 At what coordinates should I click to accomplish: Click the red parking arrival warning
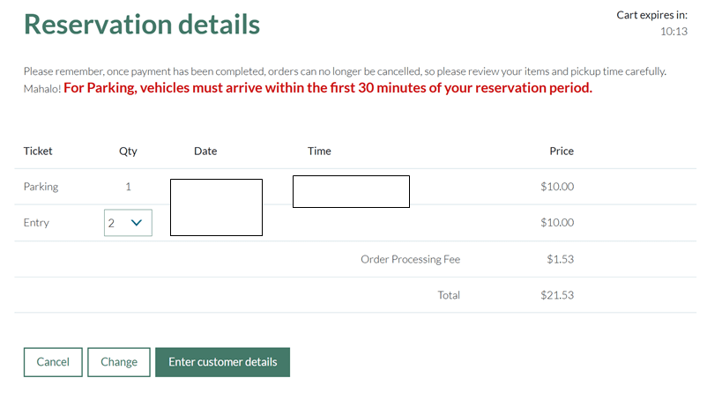click(x=328, y=88)
